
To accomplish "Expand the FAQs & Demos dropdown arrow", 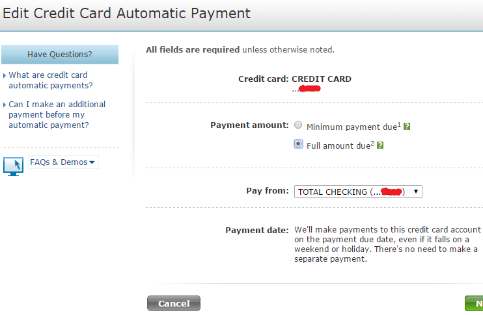I will 92,162.
